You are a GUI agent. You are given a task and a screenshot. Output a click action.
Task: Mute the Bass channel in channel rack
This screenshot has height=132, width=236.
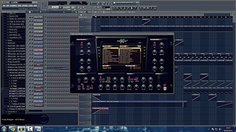click(28, 65)
